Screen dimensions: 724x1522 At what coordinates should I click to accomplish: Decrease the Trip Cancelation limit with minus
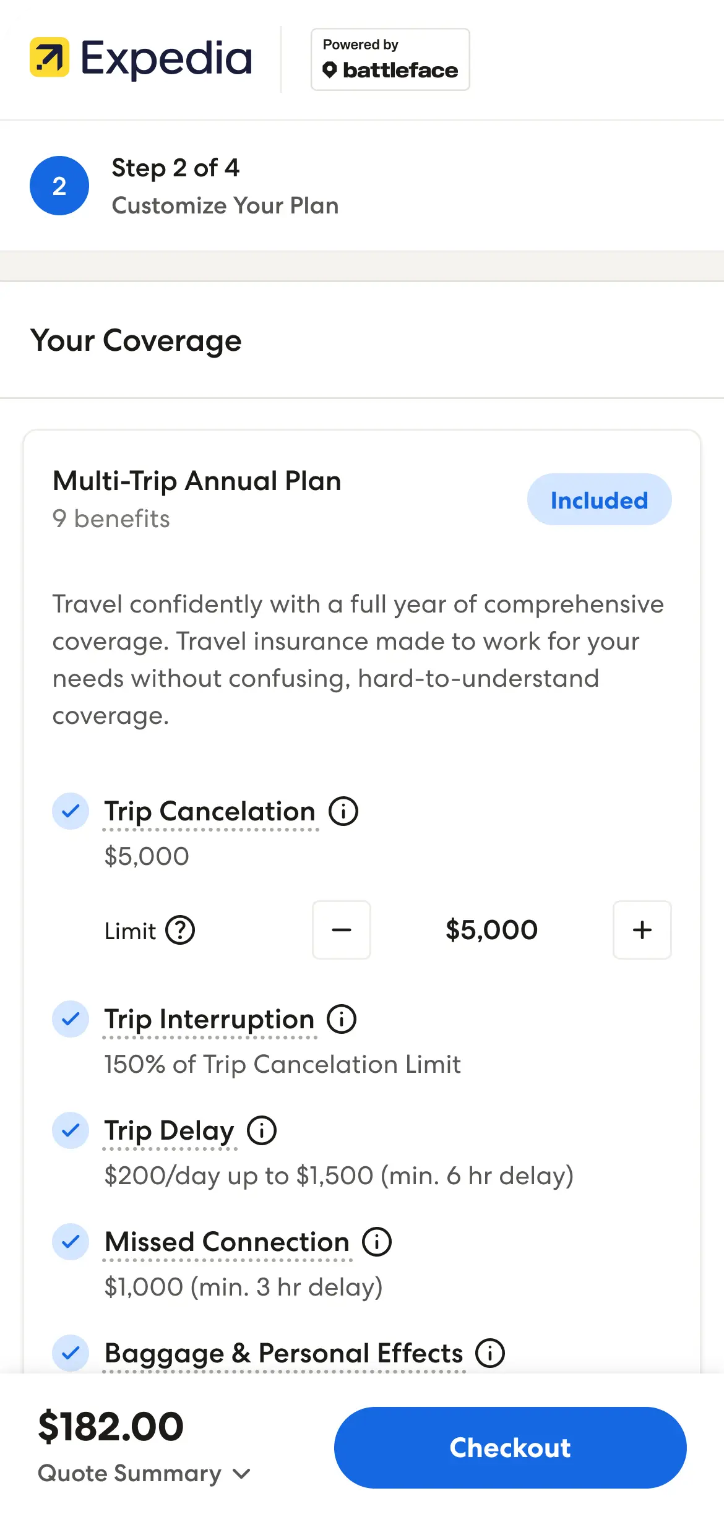coord(342,930)
